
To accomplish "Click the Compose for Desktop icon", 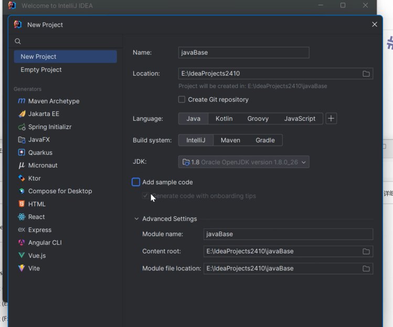I will pos(22,191).
